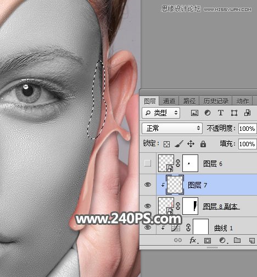Create new fill or adjustment layer
257x277 pixels.
[223, 240]
